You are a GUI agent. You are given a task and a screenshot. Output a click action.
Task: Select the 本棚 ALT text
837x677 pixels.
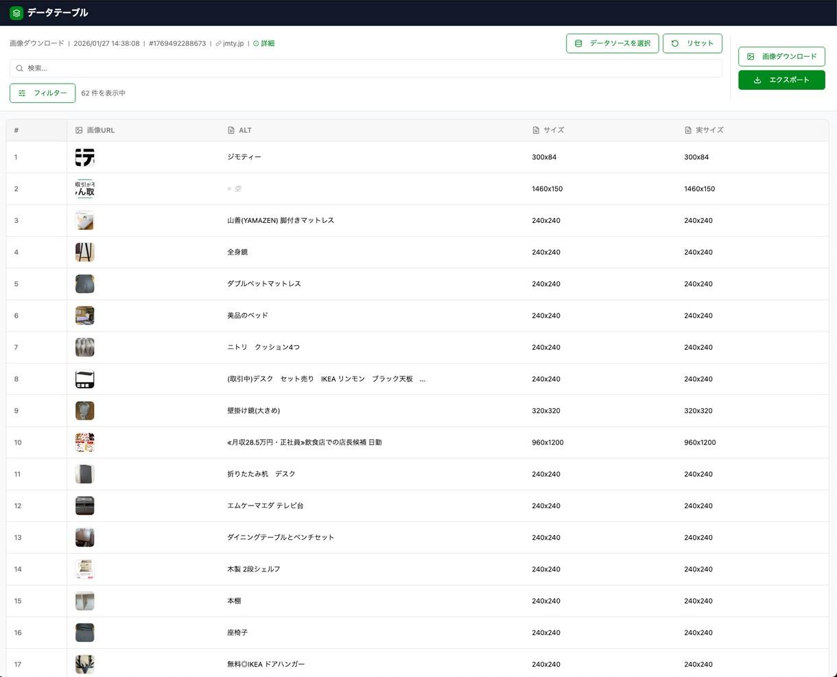[x=234, y=601]
